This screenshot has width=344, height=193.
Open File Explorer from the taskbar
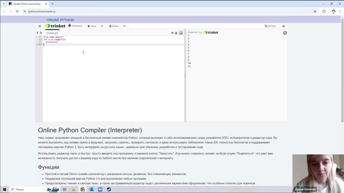tap(74, 189)
